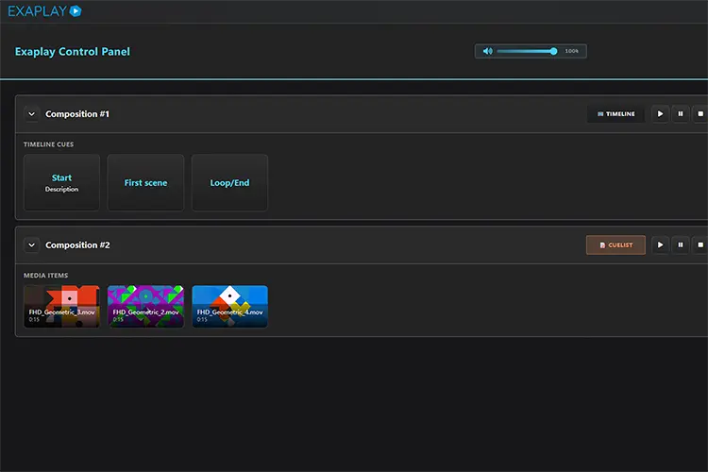Collapse Composition #2 with its chevron
Screen dimensions: 708x472
click(31, 244)
